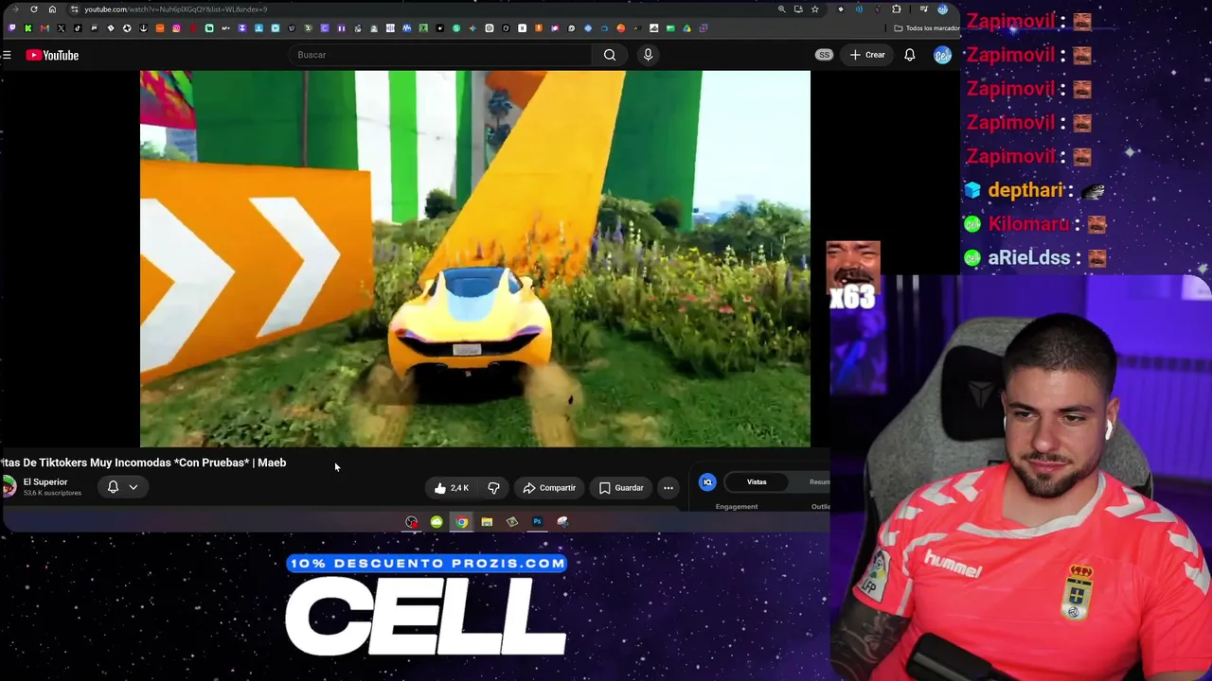Open the Chrome profile avatar
The width and height of the screenshot is (1212, 681).
[942, 9]
